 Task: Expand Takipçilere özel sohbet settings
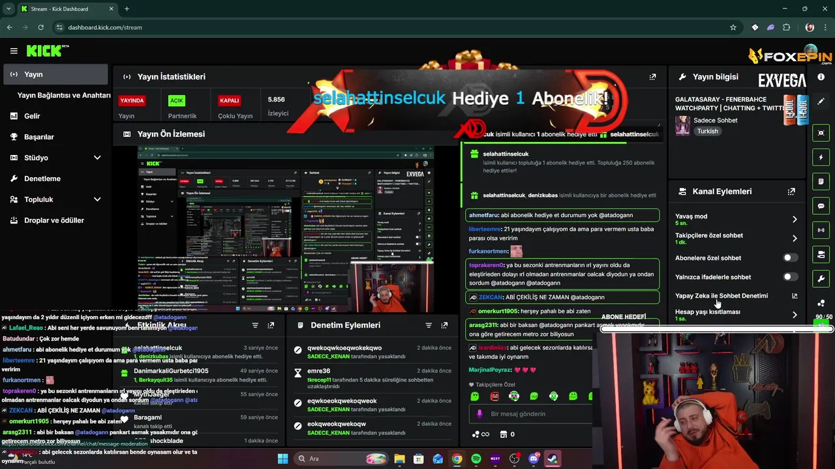click(x=795, y=238)
